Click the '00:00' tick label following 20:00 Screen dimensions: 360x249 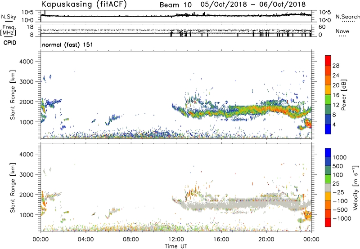point(311,240)
